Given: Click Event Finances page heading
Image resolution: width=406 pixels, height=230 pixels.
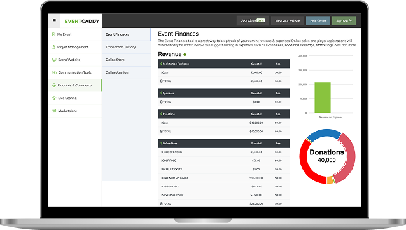Looking at the screenshot, I should point(178,34).
